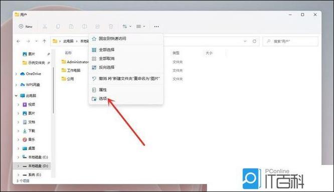Viewport: 334px width, 192px height.
Task: Click the folder icon in the address bar
Action: click(x=55, y=41)
